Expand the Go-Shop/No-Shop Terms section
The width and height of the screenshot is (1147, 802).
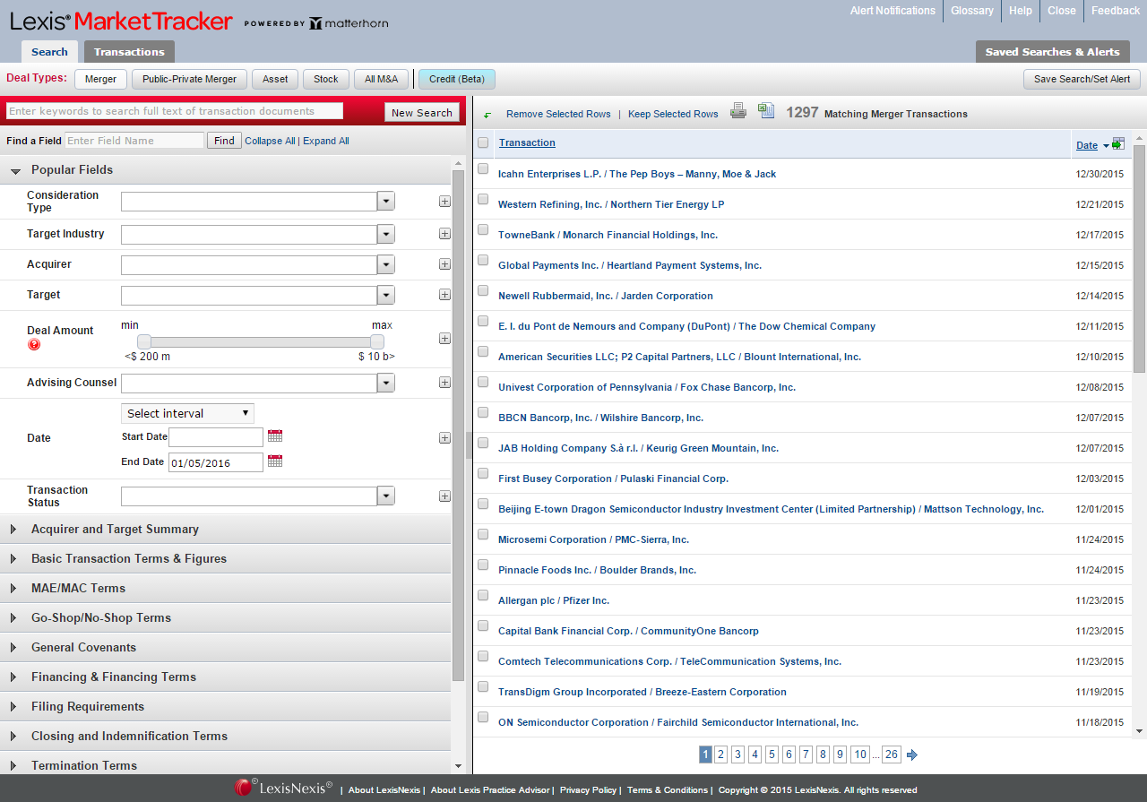(x=226, y=618)
